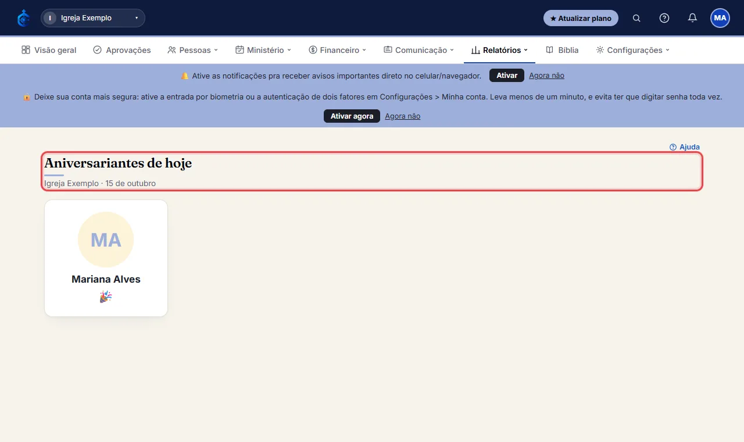Expand the Comunicação menu
Viewport: 744px width, 442px height.
(419, 50)
